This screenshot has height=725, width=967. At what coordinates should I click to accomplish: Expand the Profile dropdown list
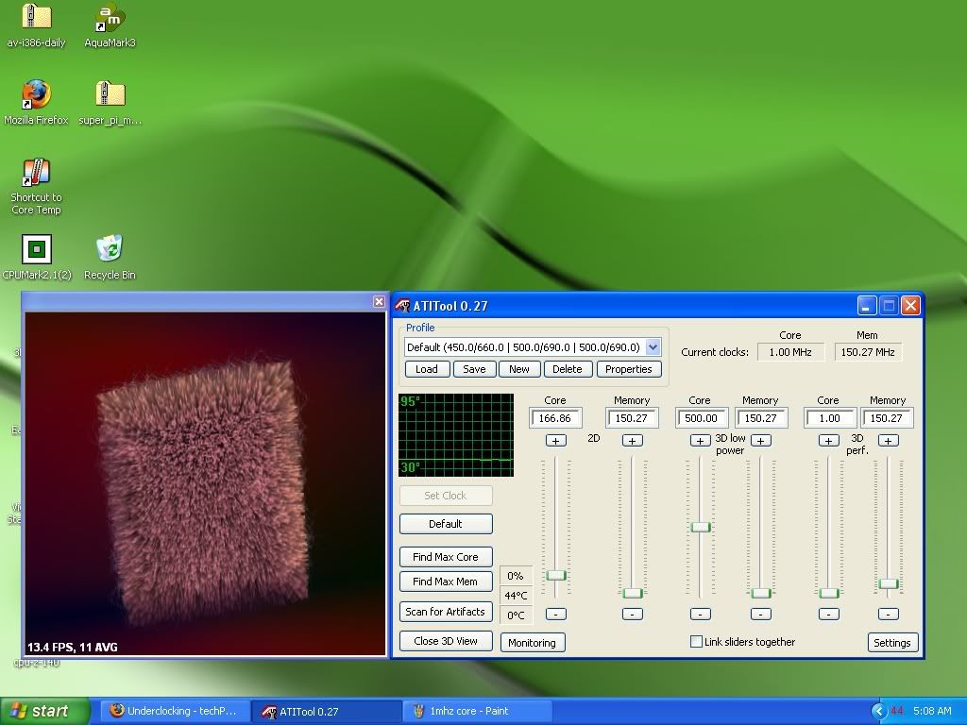tap(653, 347)
